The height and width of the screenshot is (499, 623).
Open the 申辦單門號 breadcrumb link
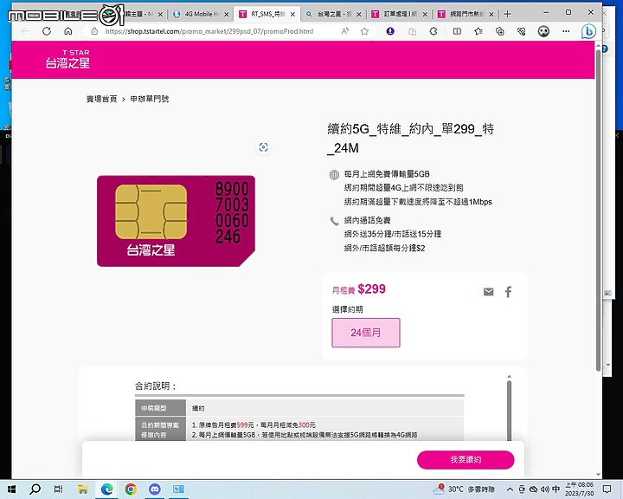tap(150, 99)
